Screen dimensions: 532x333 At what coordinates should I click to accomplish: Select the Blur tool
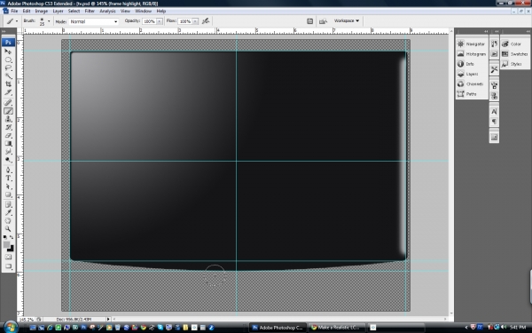[x=8, y=152]
